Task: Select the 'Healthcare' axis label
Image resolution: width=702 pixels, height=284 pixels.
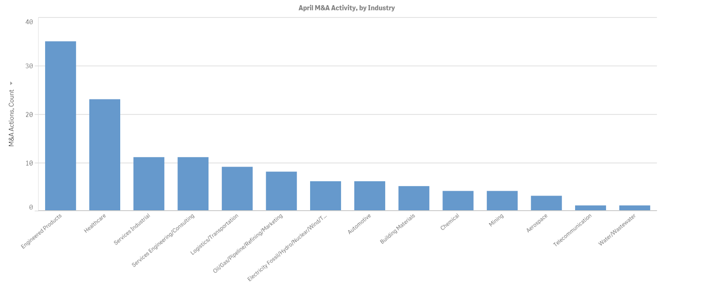Action: pyautogui.click(x=95, y=223)
